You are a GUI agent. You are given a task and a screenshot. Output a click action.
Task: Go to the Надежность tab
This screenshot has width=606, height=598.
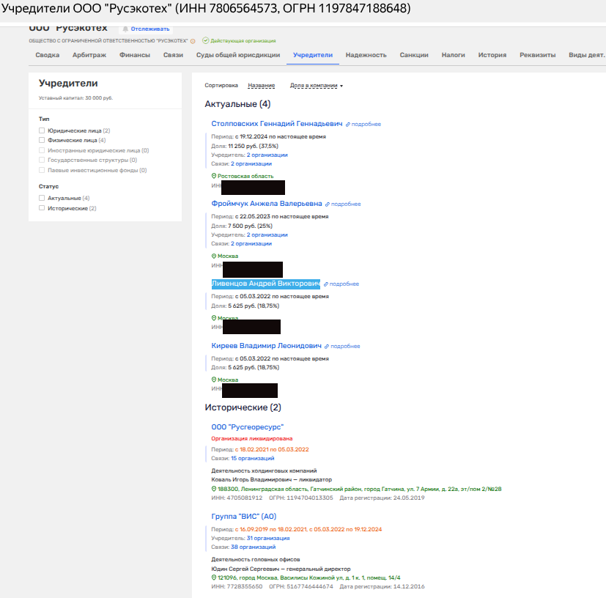coord(366,55)
